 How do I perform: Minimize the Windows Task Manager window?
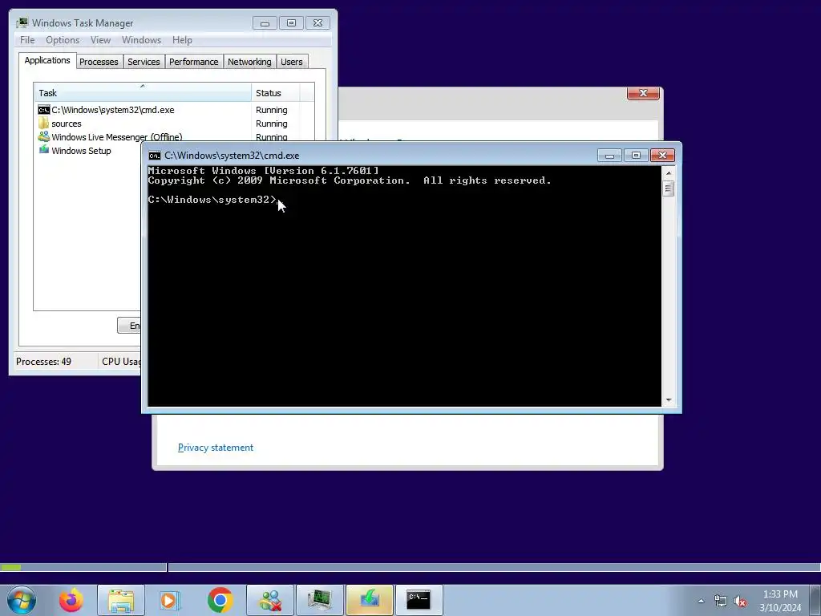265,23
